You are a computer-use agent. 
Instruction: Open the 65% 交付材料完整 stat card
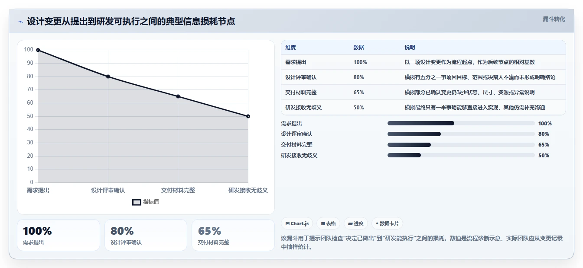(x=233, y=235)
